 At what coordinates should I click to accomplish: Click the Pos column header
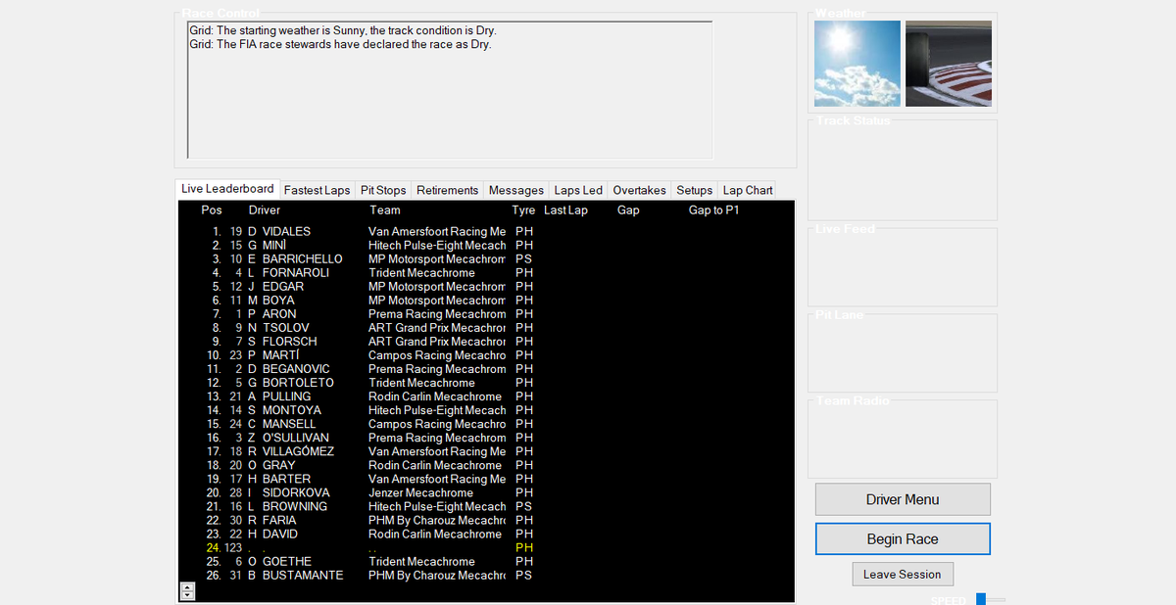tap(212, 209)
